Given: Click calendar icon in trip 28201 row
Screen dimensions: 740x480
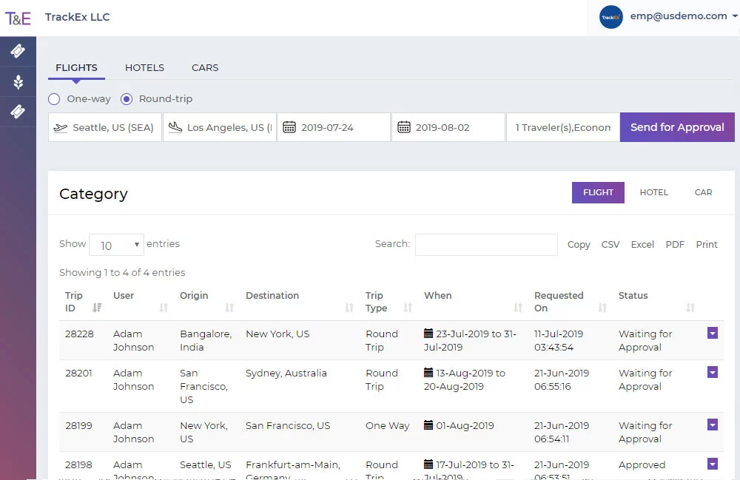Looking at the screenshot, I should point(428,373).
